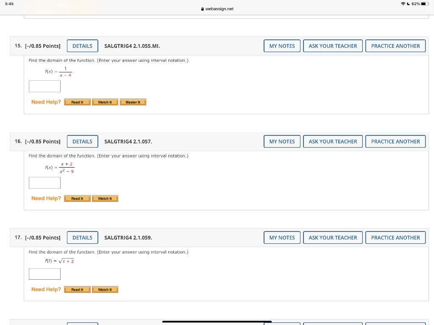The width and height of the screenshot is (434, 325).
Task: Click ASK YOUR TEACHER on question 16
Action: click(333, 141)
